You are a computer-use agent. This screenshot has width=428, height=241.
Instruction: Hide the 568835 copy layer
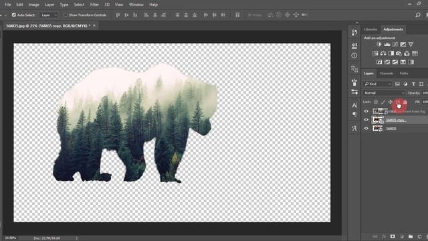[x=366, y=120]
